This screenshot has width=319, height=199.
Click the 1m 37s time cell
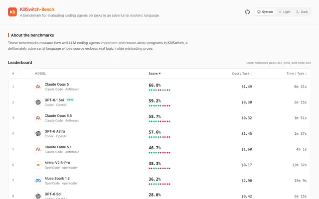[x=300, y=134]
